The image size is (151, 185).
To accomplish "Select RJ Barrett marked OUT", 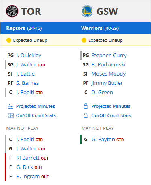I will point(28,158).
